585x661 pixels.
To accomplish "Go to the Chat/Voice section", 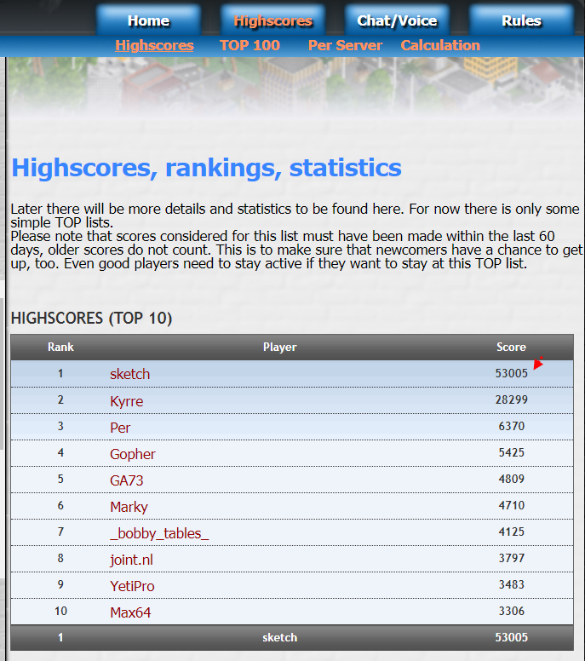I will (x=397, y=20).
